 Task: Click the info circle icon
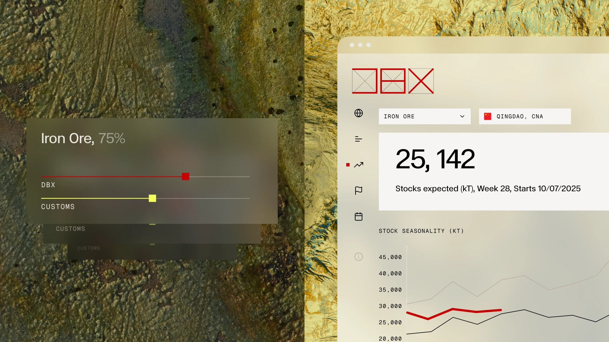[358, 257]
